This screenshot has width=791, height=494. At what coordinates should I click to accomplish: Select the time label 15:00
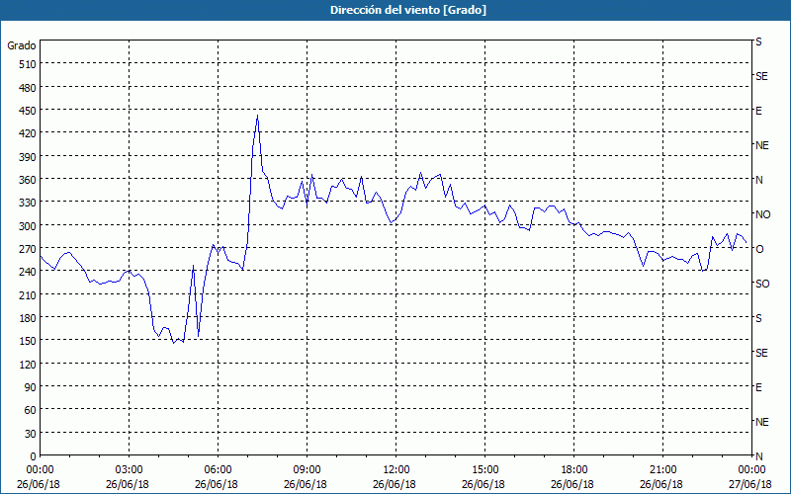tap(484, 470)
